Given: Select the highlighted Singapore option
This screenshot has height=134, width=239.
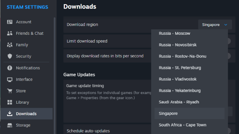Looking at the screenshot, I should click(190, 113).
